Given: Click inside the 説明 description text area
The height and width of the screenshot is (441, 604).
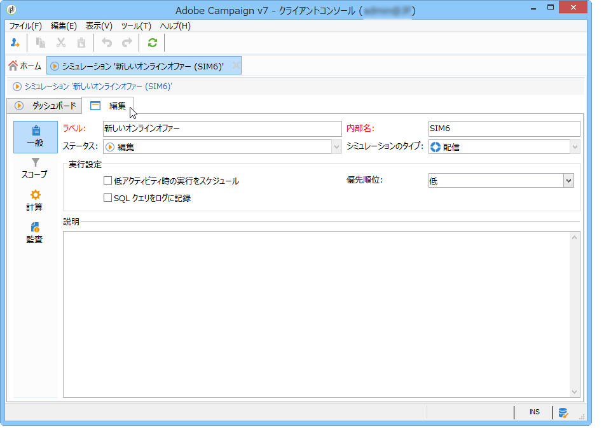Looking at the screenshot, I should (317, 314).
